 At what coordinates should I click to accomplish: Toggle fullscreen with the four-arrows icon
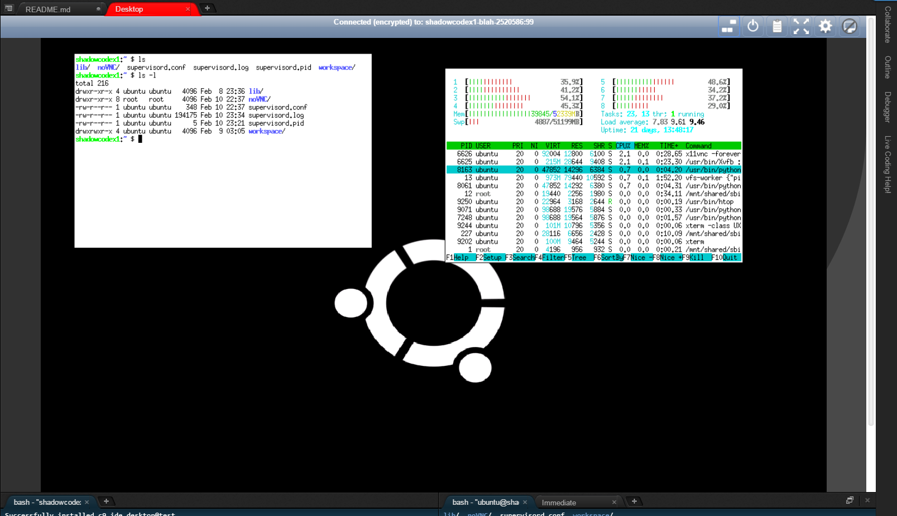click(x=801, y=26)
